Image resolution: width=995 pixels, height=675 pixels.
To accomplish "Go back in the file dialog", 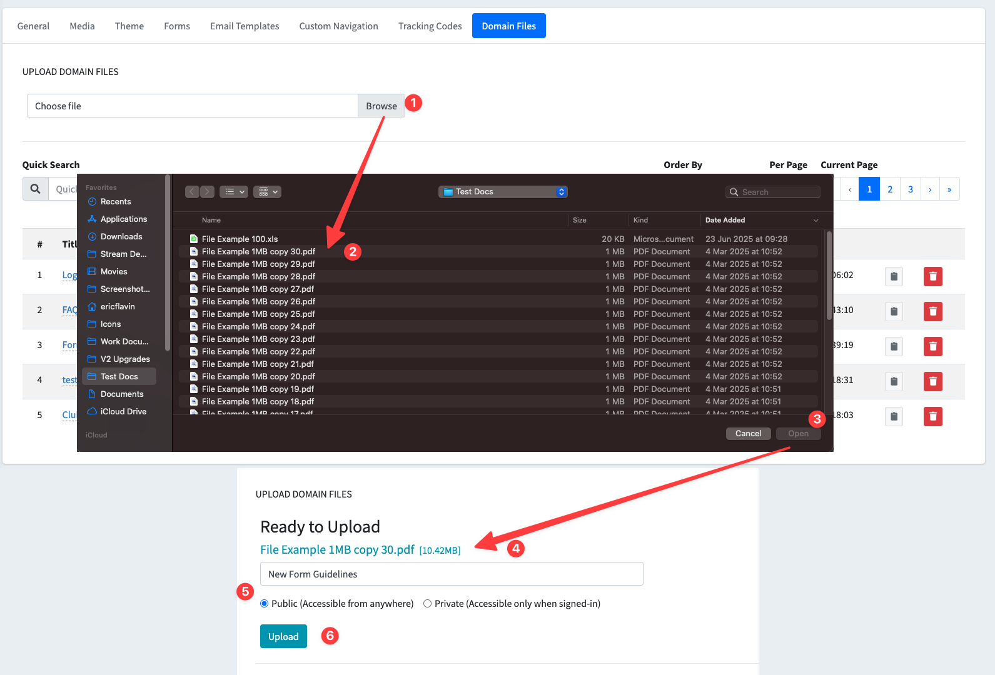I will point(192,192).
